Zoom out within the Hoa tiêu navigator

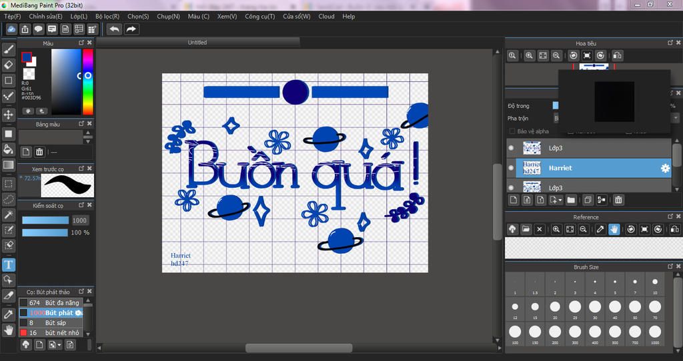[556, 56]
